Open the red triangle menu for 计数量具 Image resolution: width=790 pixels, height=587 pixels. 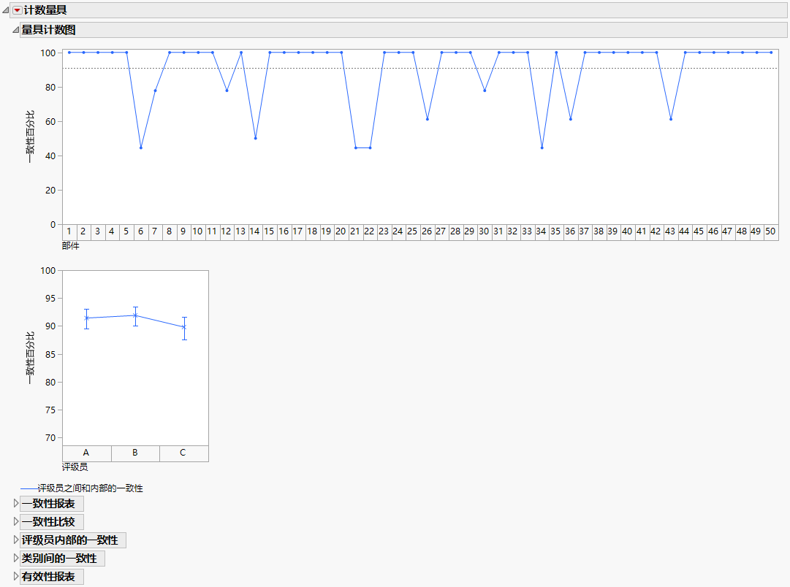tap(16, 9)
